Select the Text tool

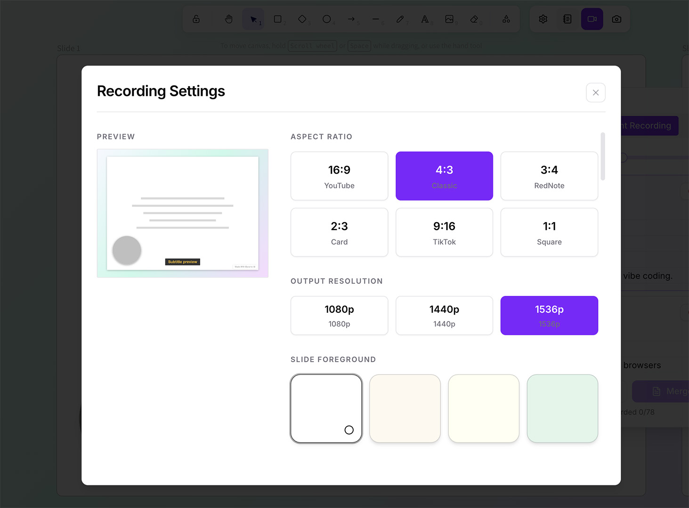click(425, 19)
